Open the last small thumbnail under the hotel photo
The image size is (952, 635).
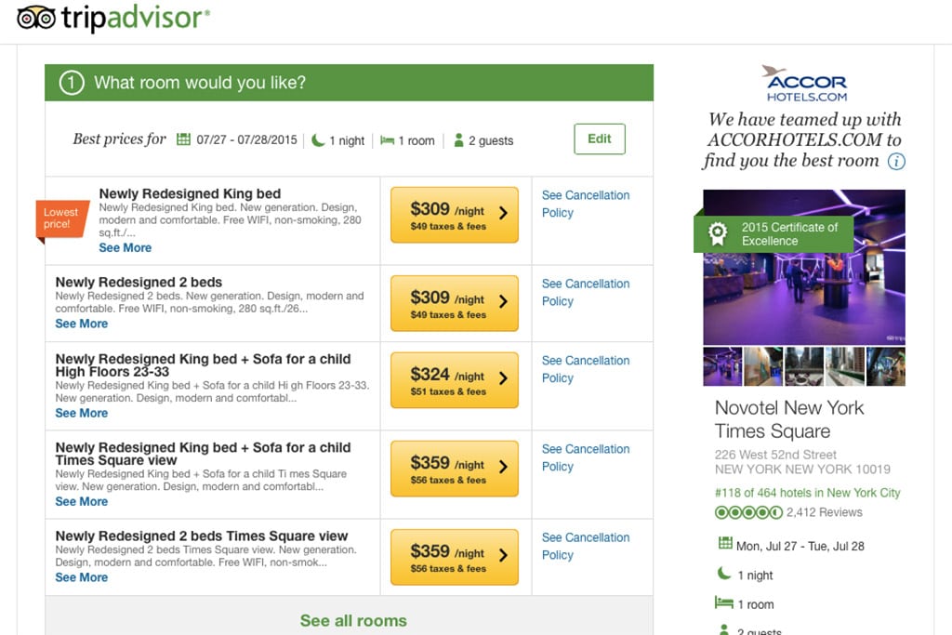886,366
